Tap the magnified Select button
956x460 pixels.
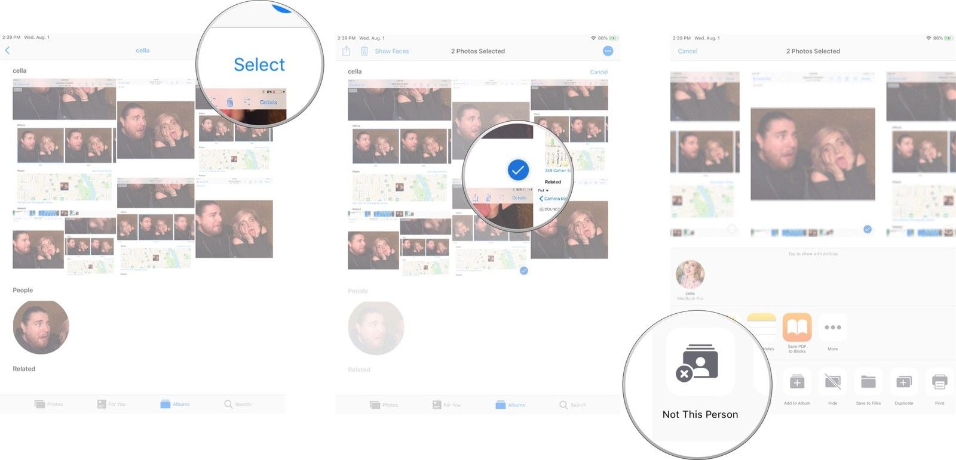pyautogui.click(x=259, y=64)
